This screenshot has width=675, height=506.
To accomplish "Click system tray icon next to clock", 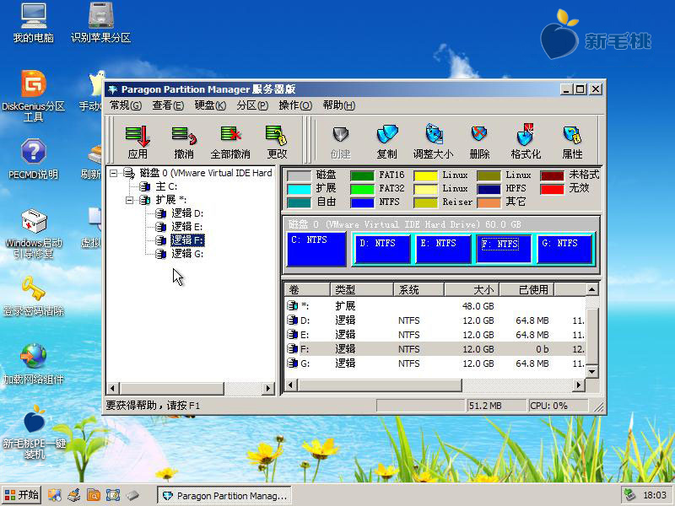I will pyautogui.click(x=629, y=495).
